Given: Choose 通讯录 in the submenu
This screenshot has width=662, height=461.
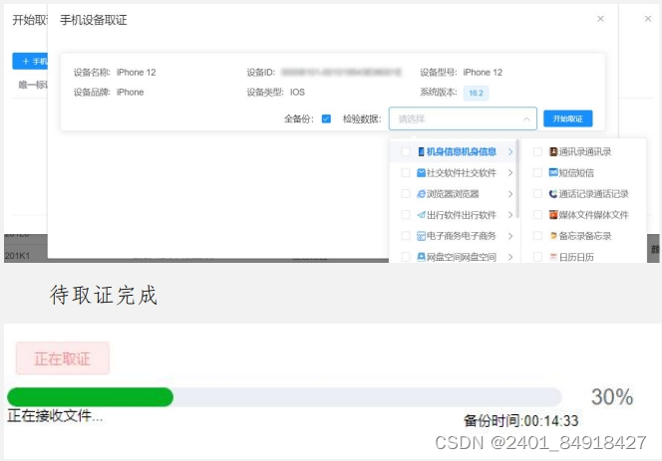Looking at the screenshot, I should (x=585, y=151).
